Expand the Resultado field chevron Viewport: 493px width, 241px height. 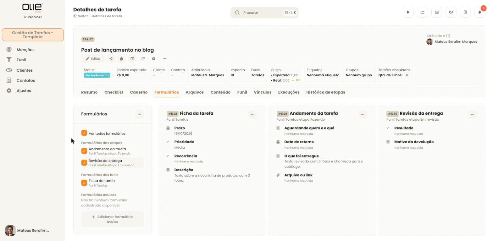(388, 128)
